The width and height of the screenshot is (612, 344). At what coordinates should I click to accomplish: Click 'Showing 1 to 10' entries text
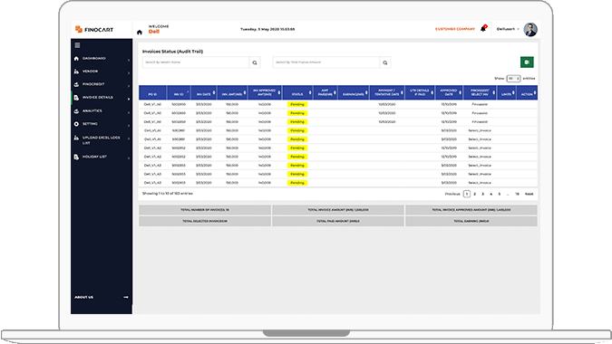click(x=168, y=194)
